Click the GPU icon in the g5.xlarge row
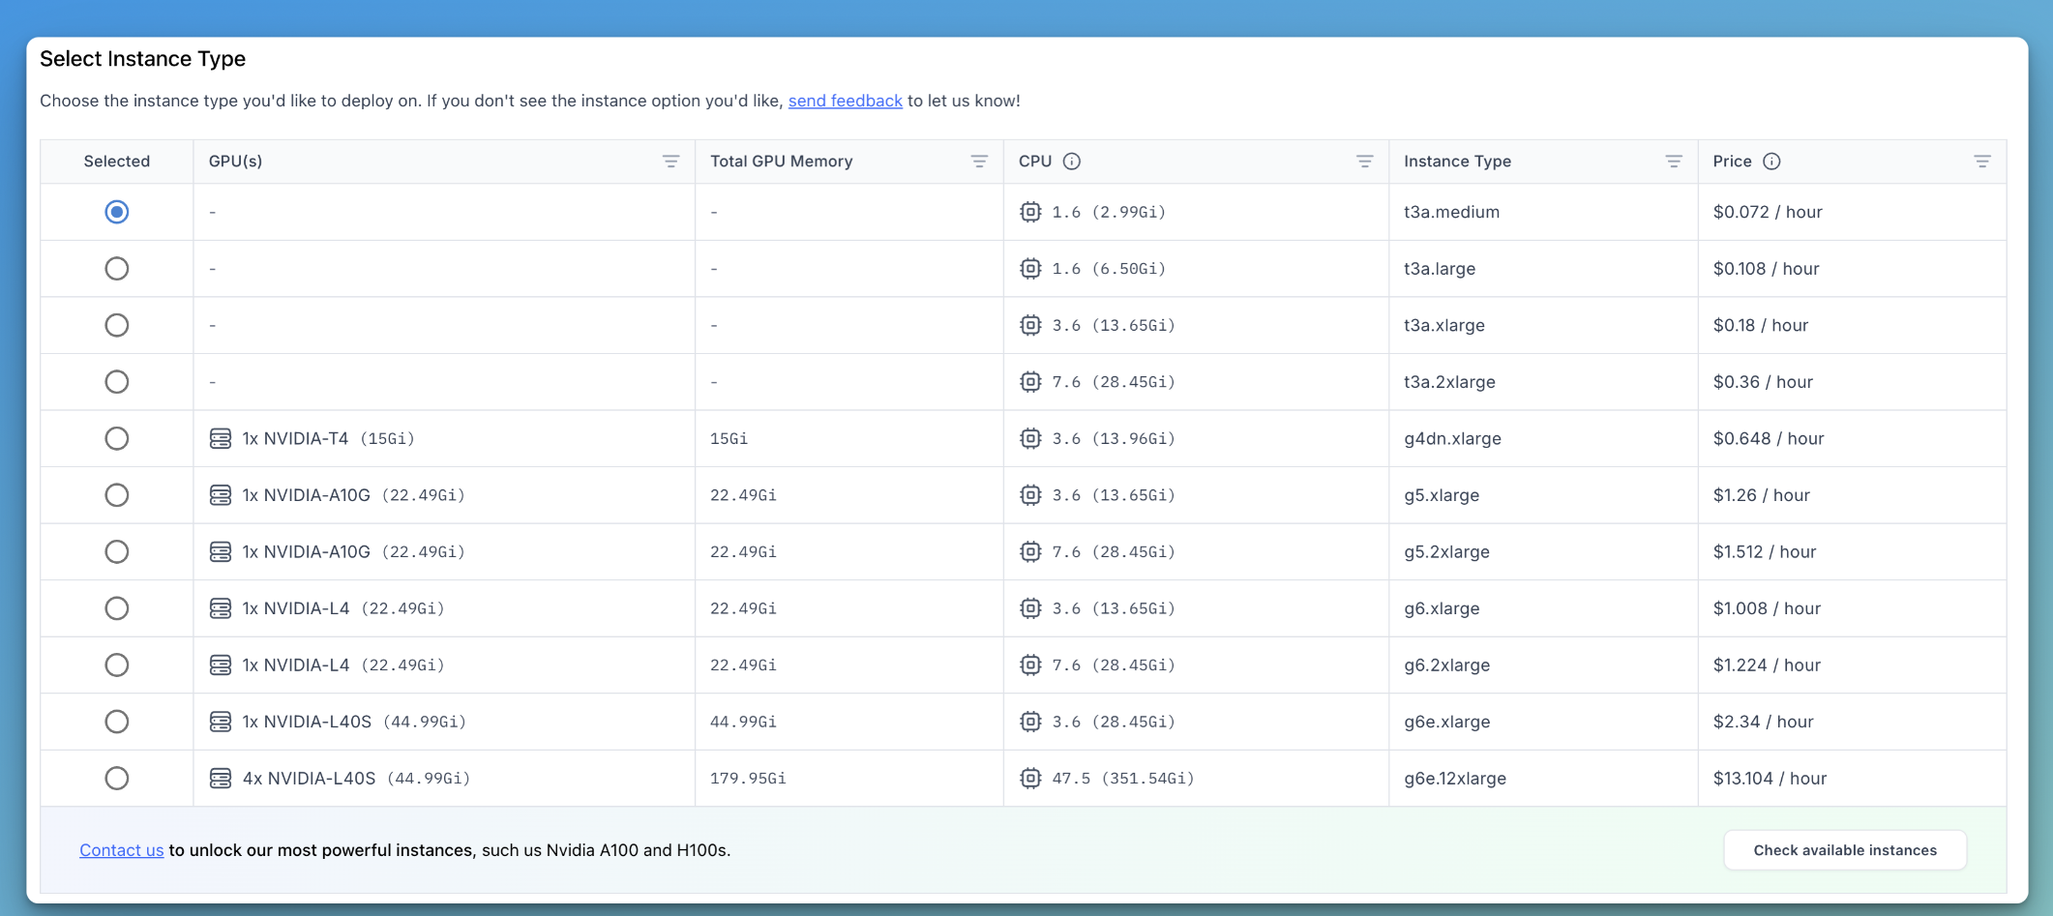The height and width of the screenshot is (916, 2053). [x=221, y=495]
